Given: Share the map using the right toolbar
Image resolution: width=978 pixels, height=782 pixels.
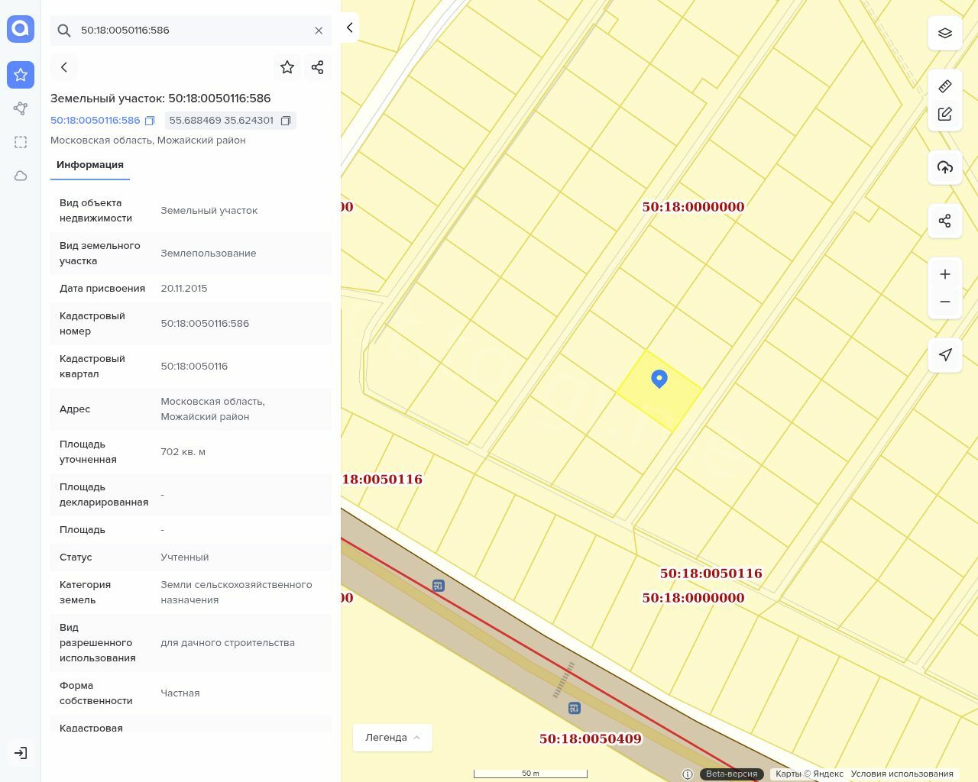Looking at the screenshot, I should [x=944, y=221].
